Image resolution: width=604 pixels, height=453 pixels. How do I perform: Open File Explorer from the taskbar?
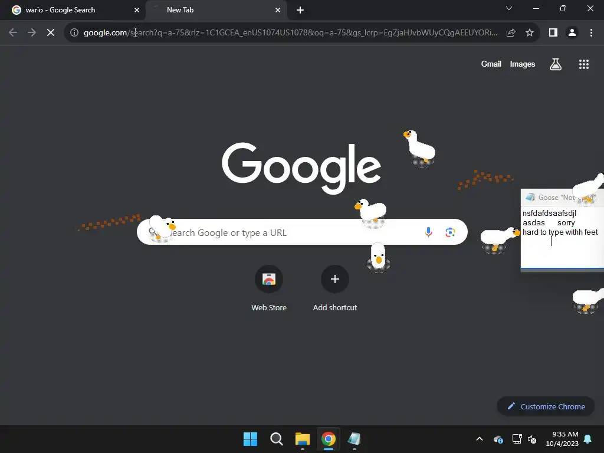click(303, 439)
